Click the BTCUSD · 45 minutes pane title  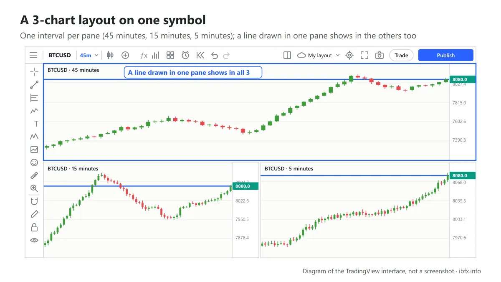[73, 70]
